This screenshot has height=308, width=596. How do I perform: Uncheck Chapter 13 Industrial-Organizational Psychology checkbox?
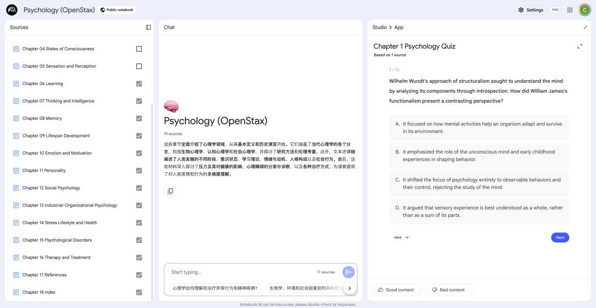coord(139,205)
